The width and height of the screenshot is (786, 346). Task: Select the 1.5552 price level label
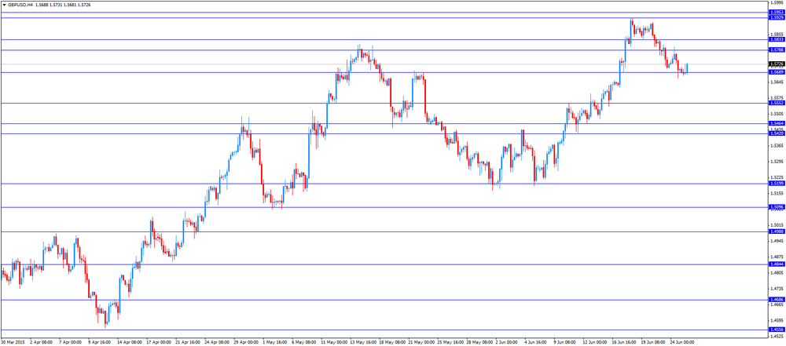click(x=777, y=103)
